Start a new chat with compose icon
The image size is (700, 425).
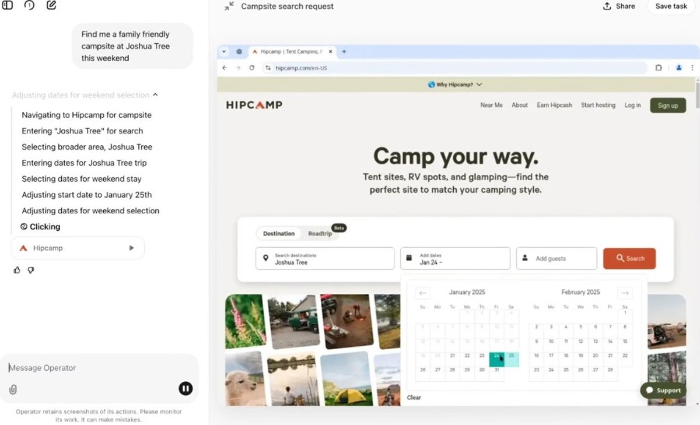tap(51, 5)
